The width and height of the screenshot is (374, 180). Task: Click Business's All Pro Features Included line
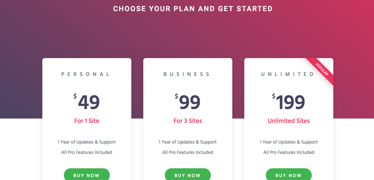188,152
